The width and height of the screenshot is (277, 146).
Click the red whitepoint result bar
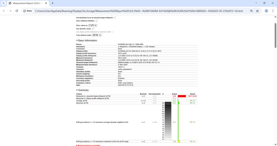click(182, 96)
